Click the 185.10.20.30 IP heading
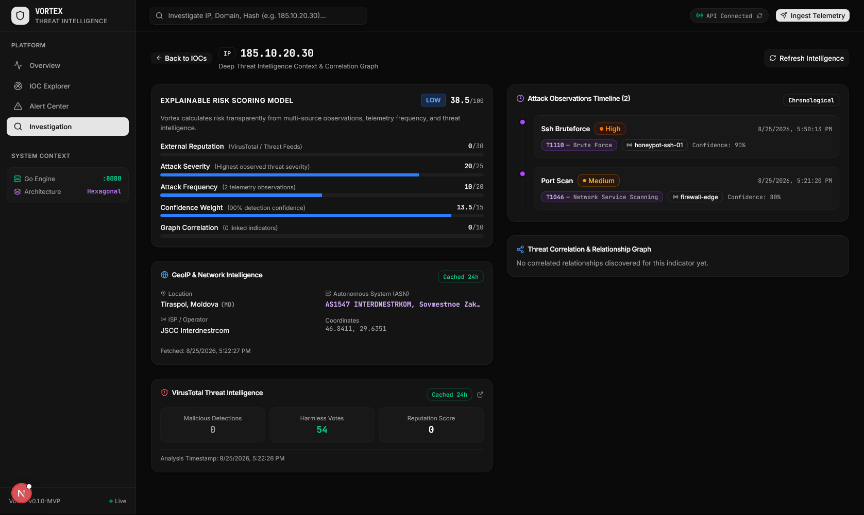 click(x=277, y=53)
